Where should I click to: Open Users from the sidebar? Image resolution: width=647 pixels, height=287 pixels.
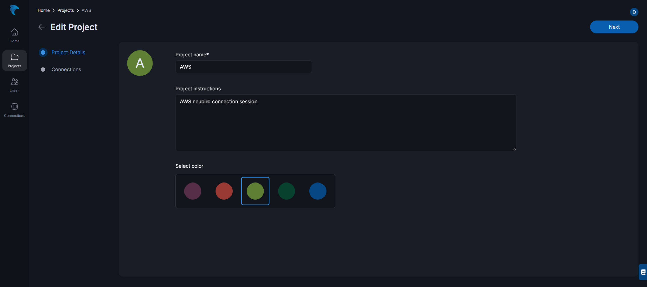click(x=14, y=85)
